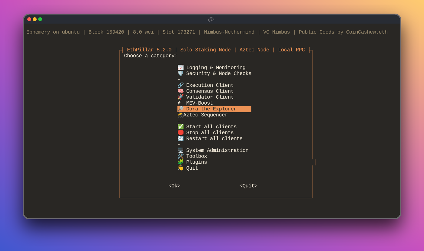Click the green checkmark icon for Start all
Image resolution: width=424 pixels, height=251 pixels.
(181, 127)
